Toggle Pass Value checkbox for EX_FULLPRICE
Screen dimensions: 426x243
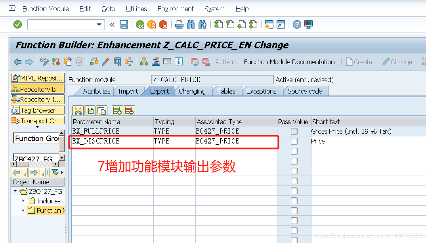(294, 132)
